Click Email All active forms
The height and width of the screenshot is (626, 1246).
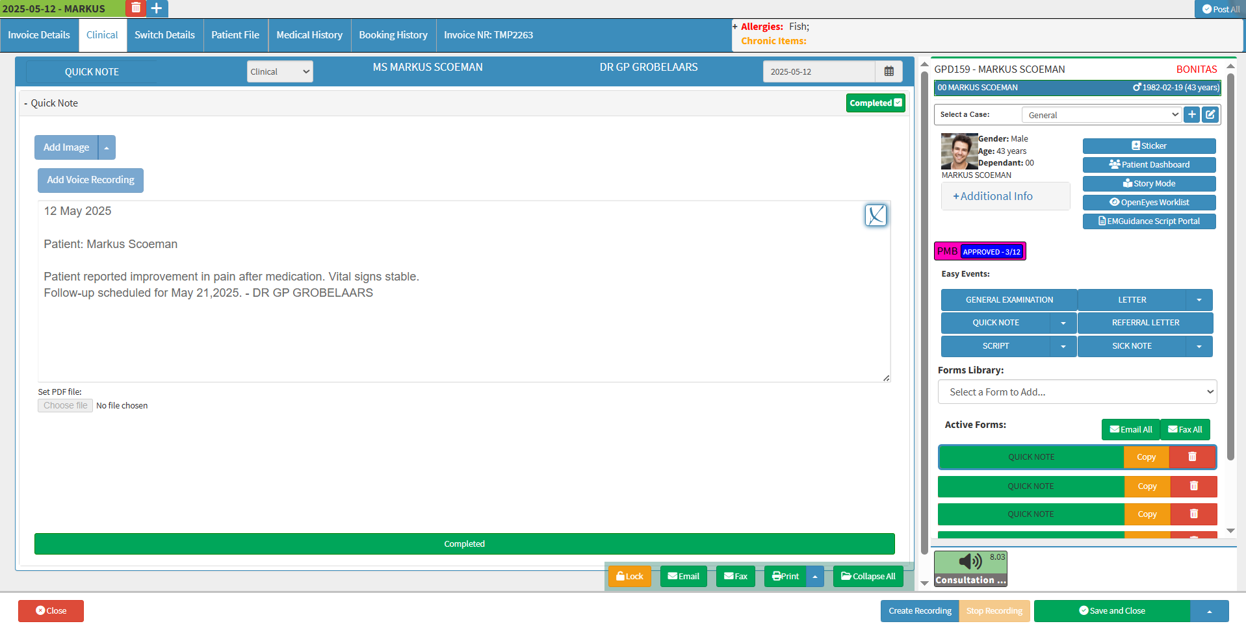pos(1131,429)
